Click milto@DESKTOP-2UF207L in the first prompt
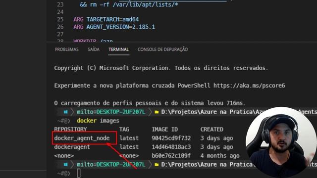Viewport: 317px width, 178px height. point(111,112)
